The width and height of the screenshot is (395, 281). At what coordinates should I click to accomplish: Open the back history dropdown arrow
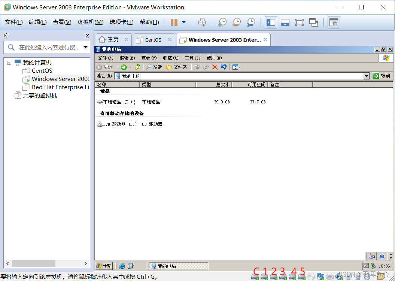click(x=117, y=67)
